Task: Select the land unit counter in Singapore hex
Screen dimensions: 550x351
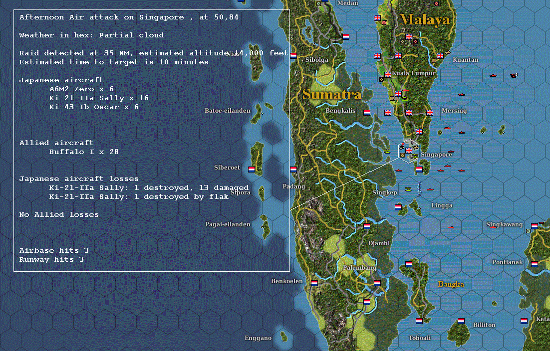Action: point(402,155)
